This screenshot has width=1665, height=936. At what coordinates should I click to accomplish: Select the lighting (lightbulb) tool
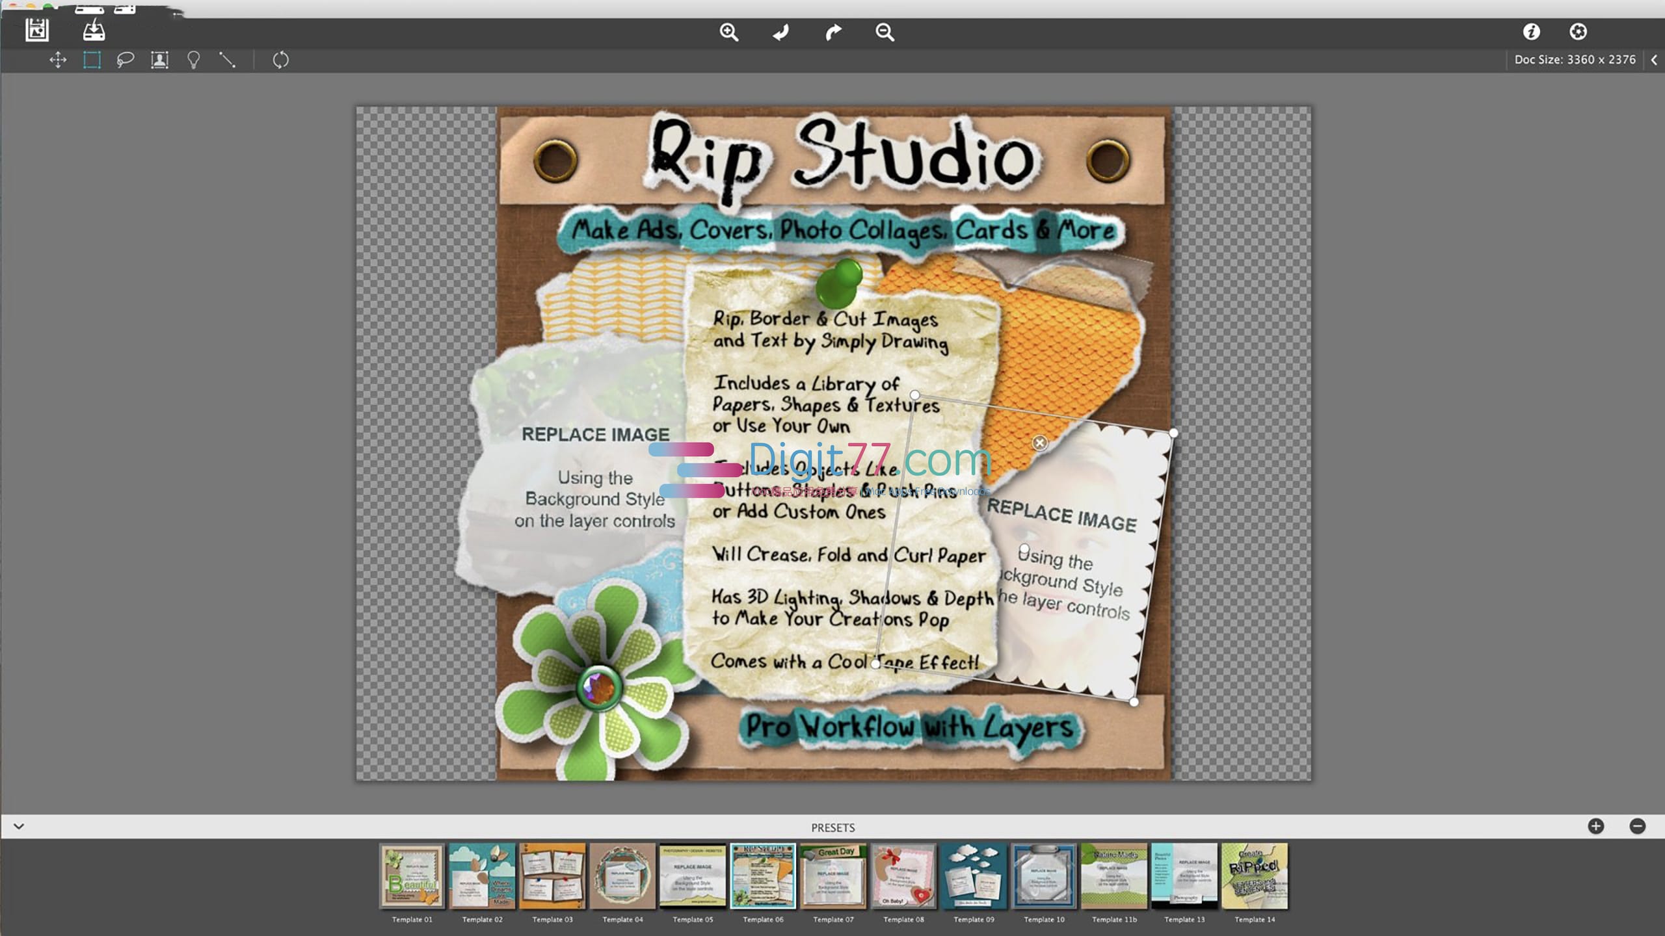(193, 60)
